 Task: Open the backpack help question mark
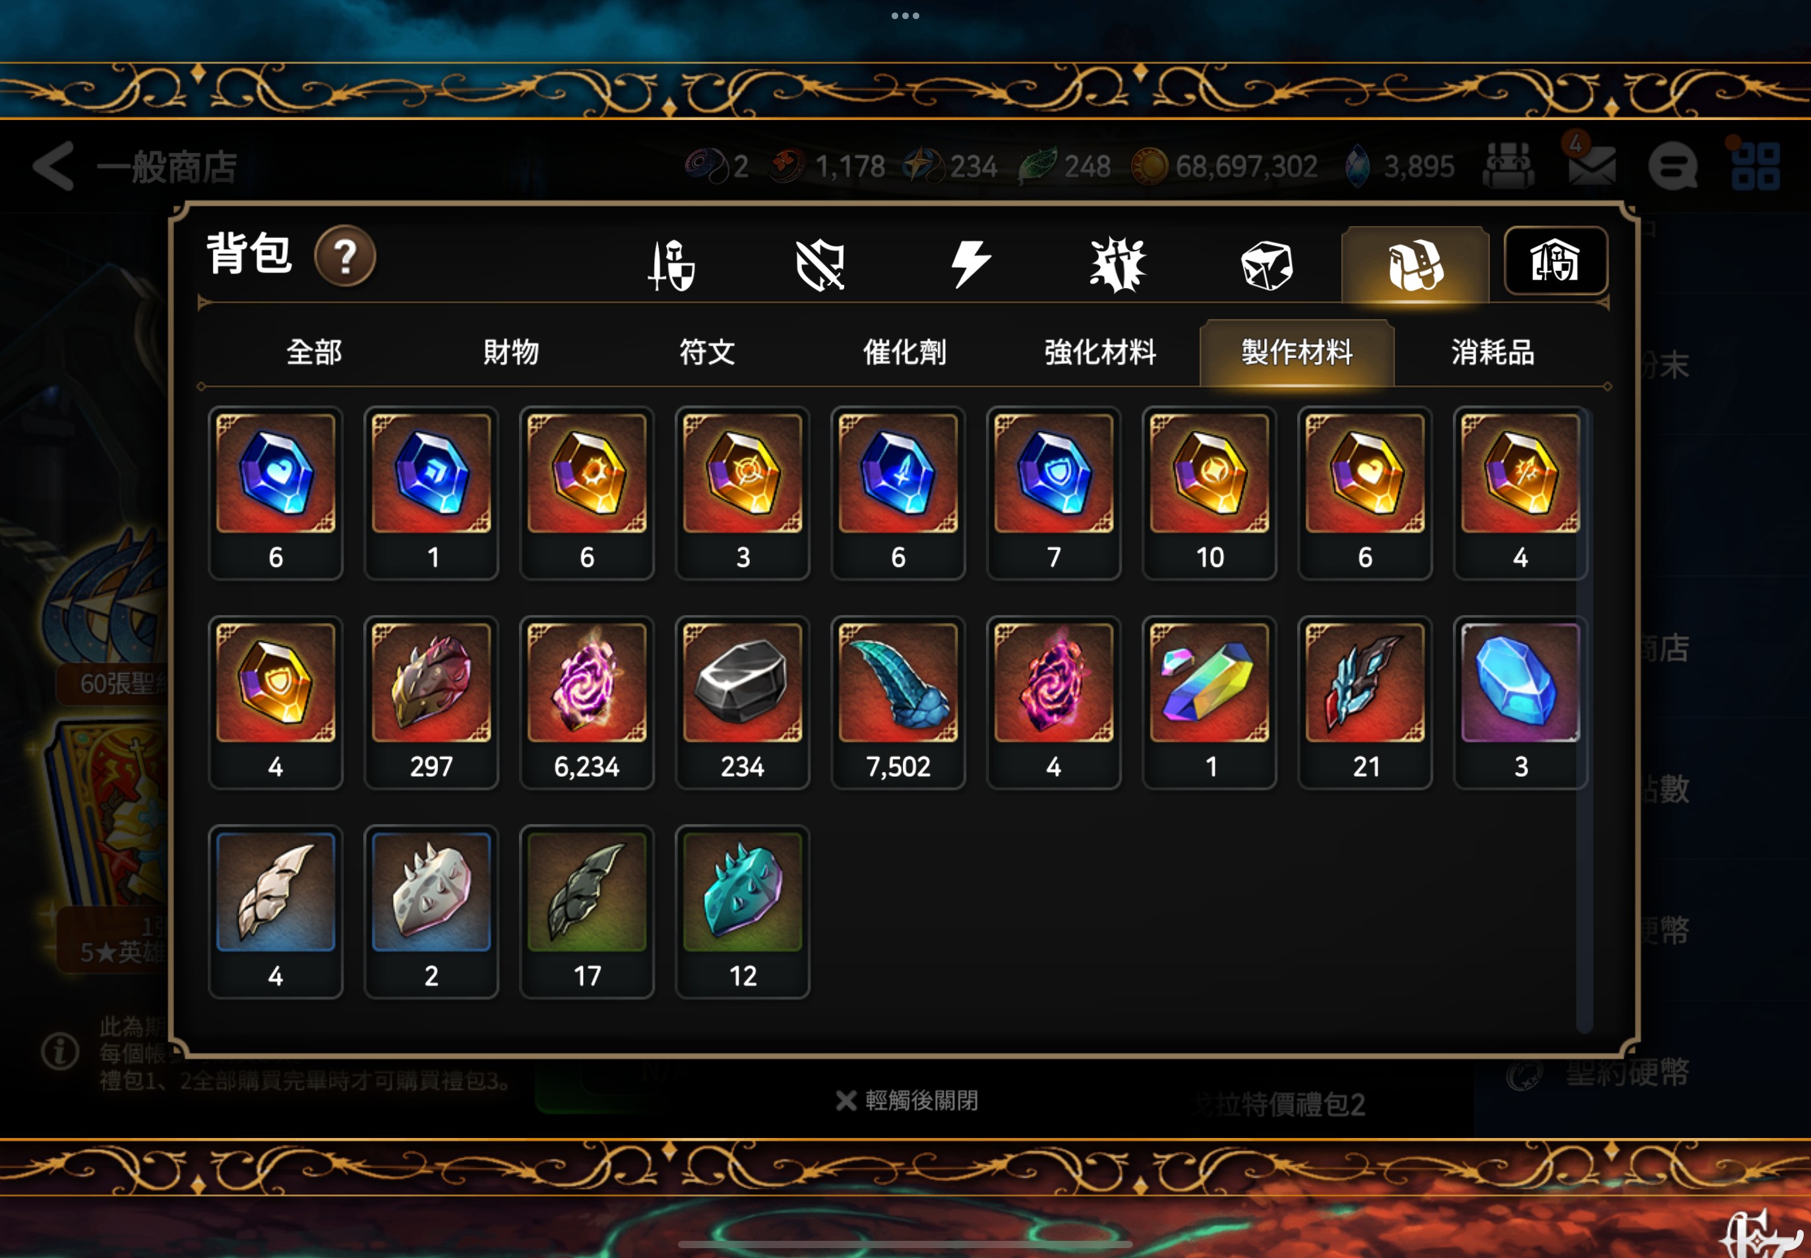click(x=344, y=256)
